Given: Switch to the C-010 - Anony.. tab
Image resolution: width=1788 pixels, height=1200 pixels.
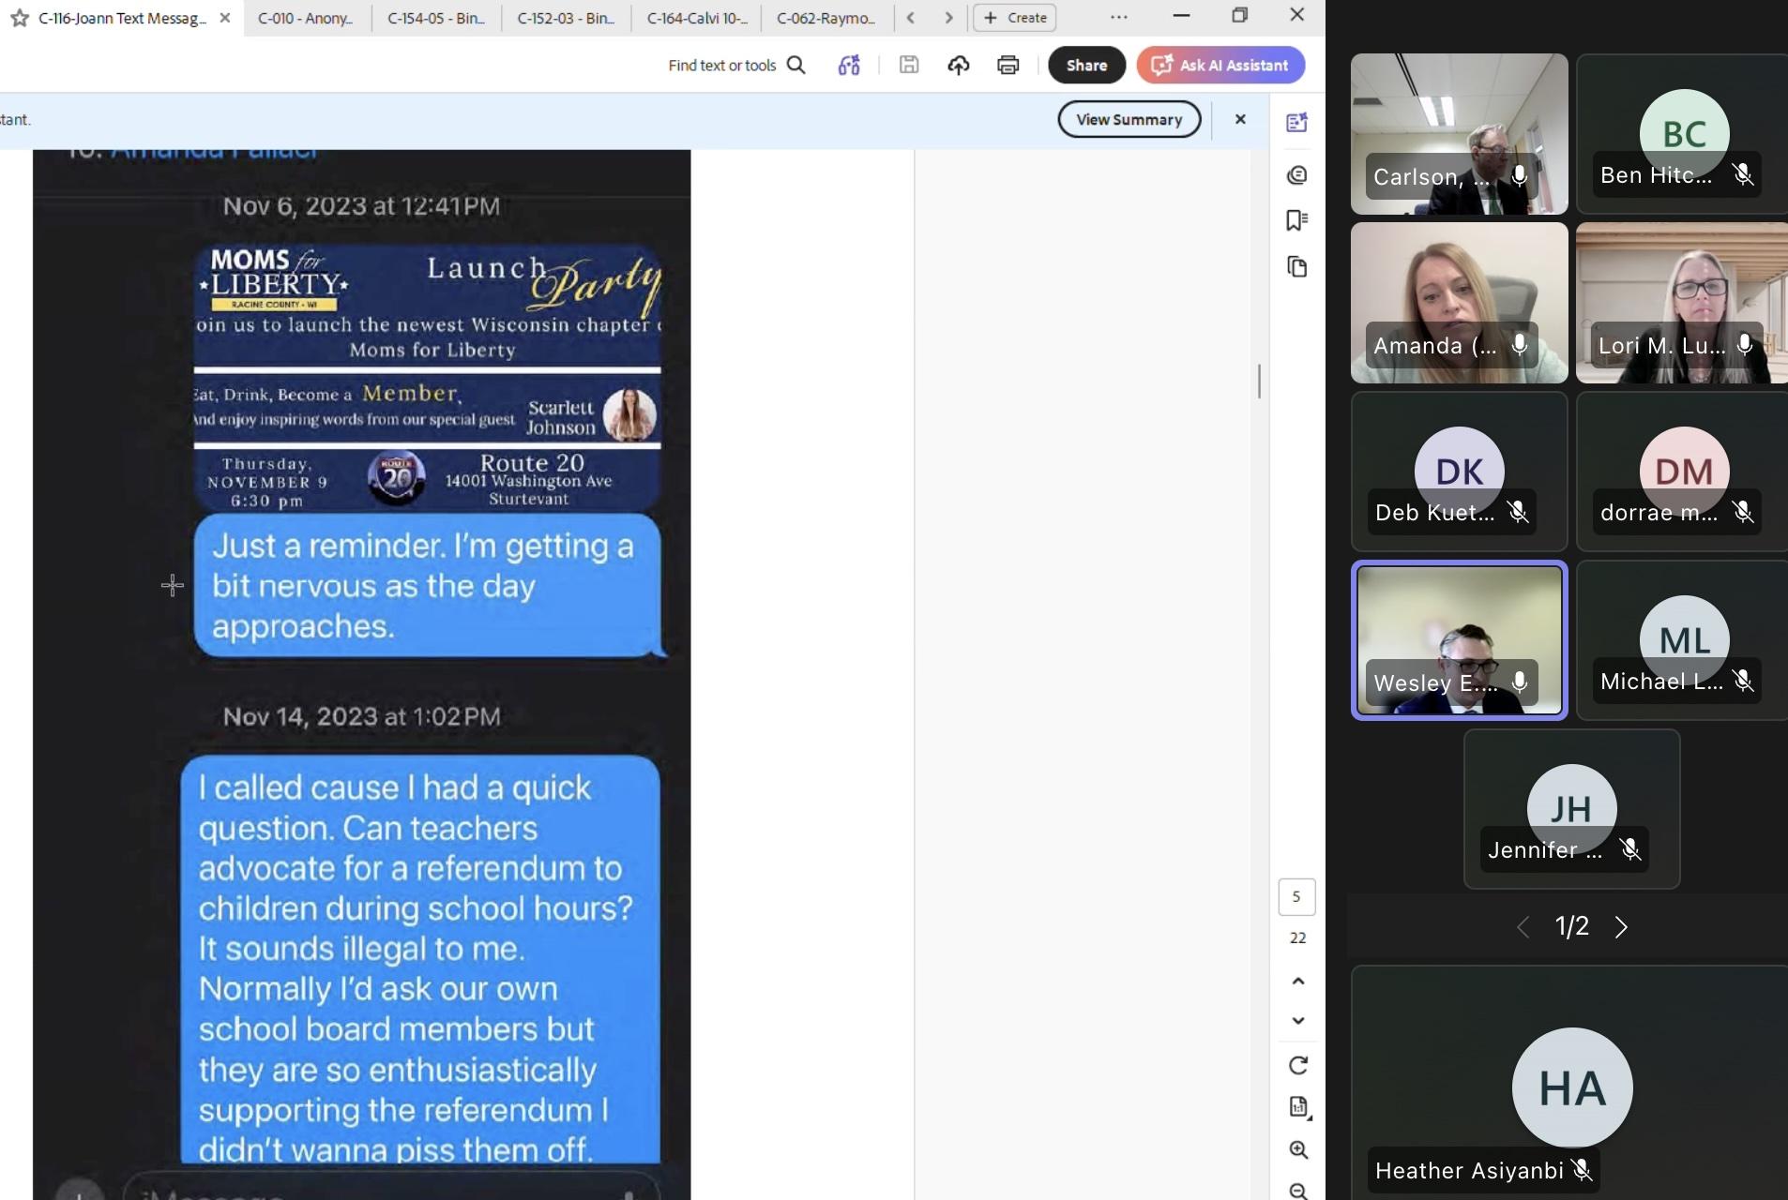Looking at the screenshot, I should coord(305,18).
